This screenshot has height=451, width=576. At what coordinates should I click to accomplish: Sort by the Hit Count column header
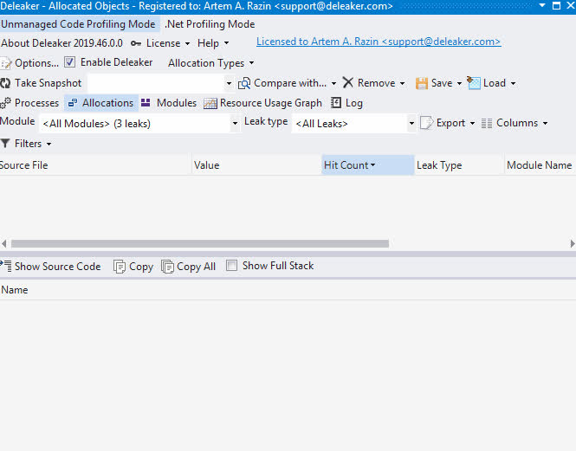pyautogui.click(x=368, y=165)
